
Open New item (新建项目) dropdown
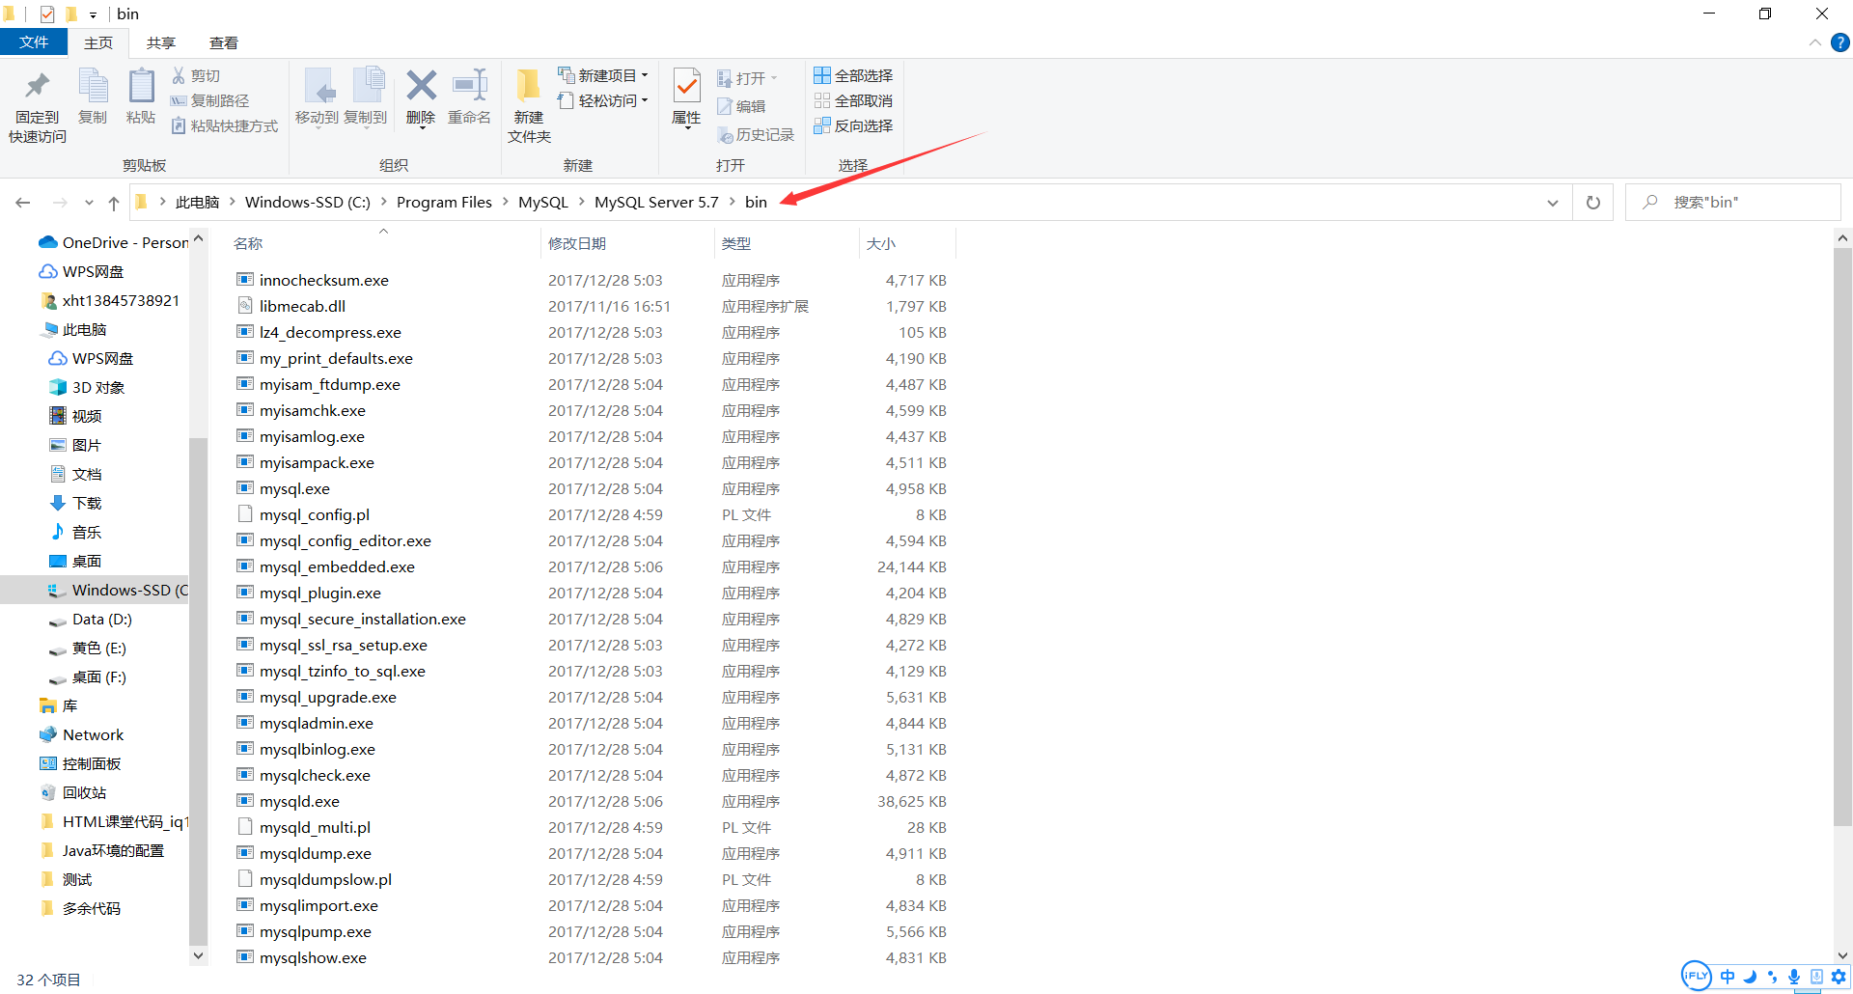tap(603, 75)
